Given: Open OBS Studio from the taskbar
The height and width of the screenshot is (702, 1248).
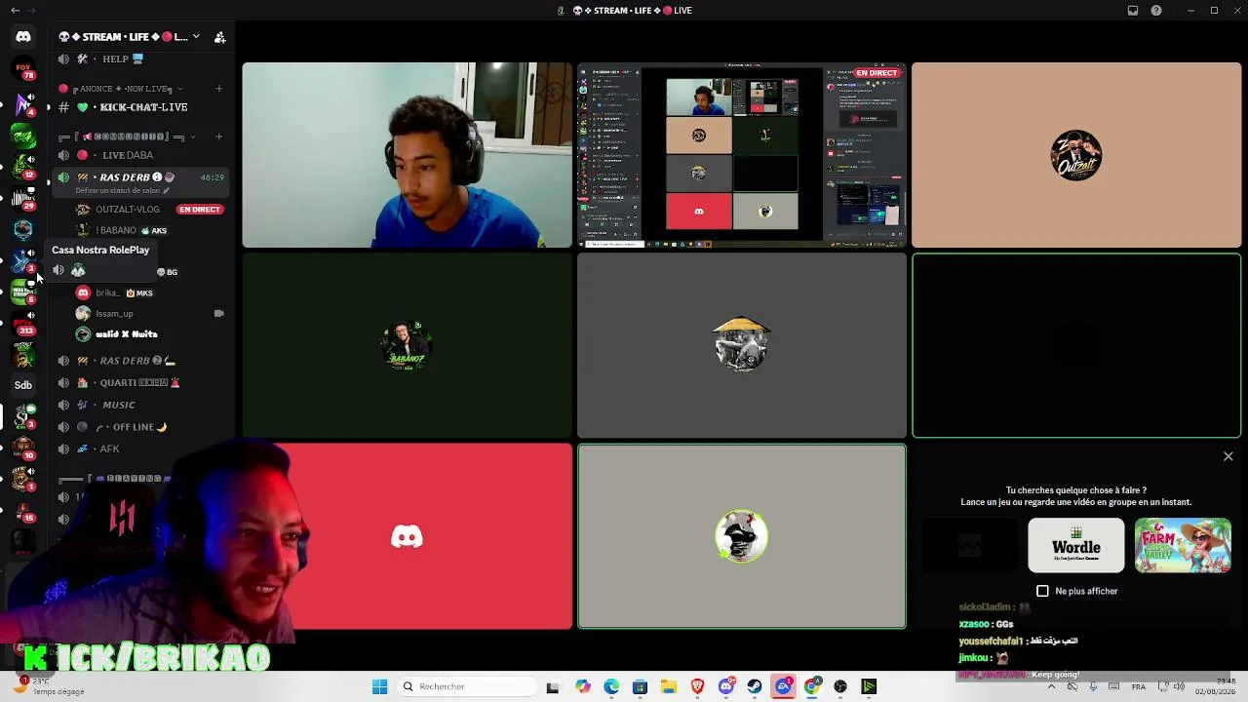Looking at the screenshot, I should (x=840, y=686).
